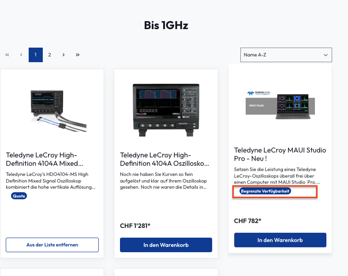Image resolution: width=348 pixels, height=276 pixels.
Task: Jump to last page double-chevron icon
Action: [78, 55]
